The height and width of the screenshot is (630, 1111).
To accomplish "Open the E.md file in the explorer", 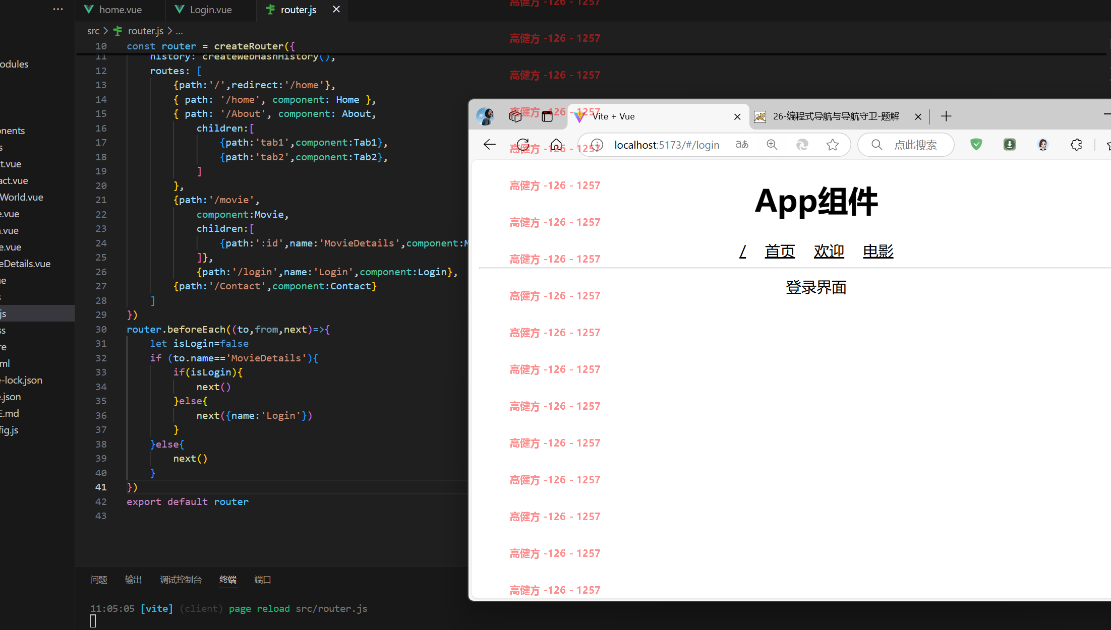I will pyautogui.click(x=10, y=413).
